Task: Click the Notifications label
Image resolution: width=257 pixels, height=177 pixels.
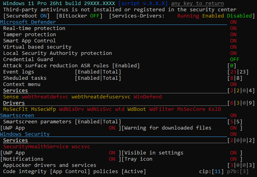Action: (x=23, y=159)
